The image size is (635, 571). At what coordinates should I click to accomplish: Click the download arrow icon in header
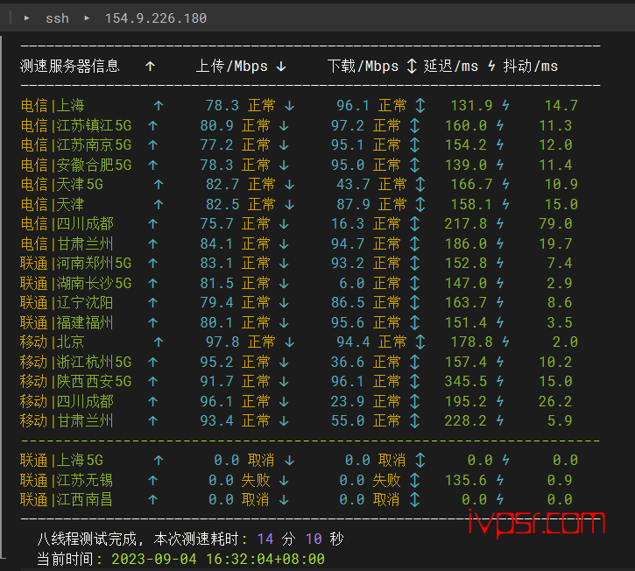coord(281,66)
